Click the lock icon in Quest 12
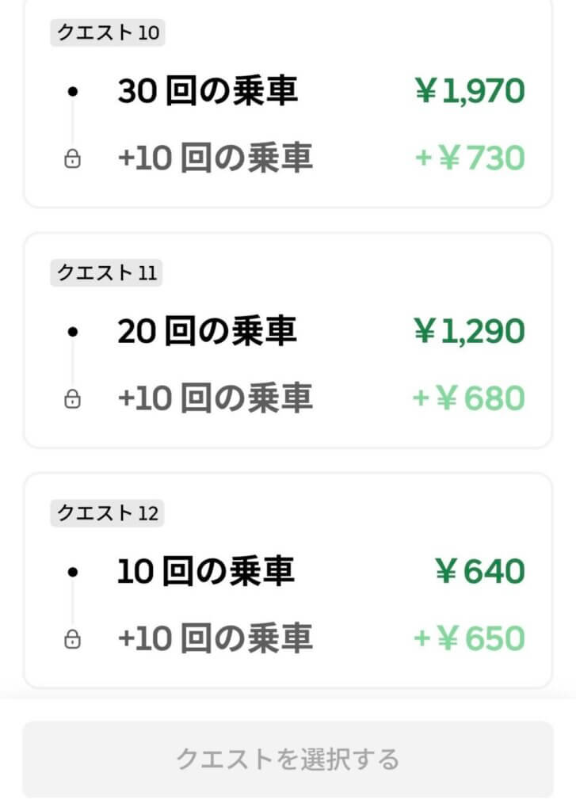Image resolution: width=576 pixels, height=811 pixels. [x=72, y=639]
